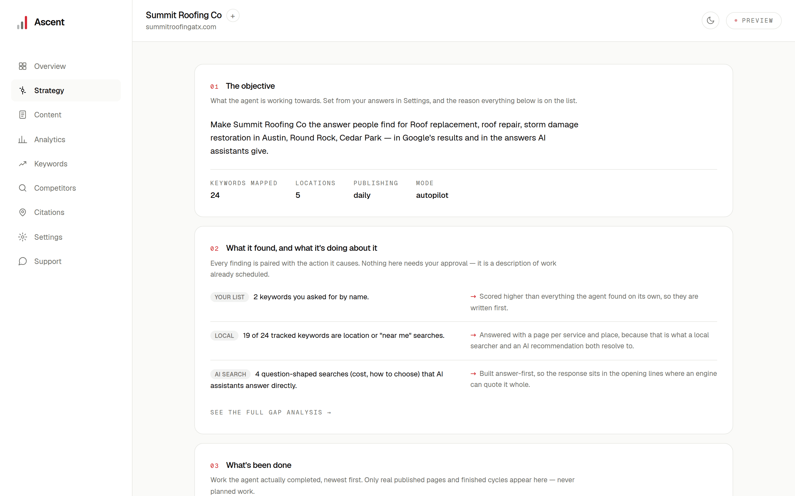Screen dimensions: 795x496
Task: Click the action text Built answer-first
Action: point(593,379)
